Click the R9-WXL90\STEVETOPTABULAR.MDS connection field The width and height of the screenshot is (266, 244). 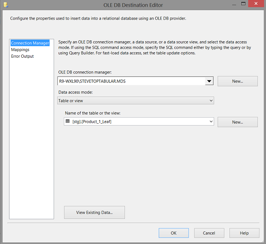point(131,81)
